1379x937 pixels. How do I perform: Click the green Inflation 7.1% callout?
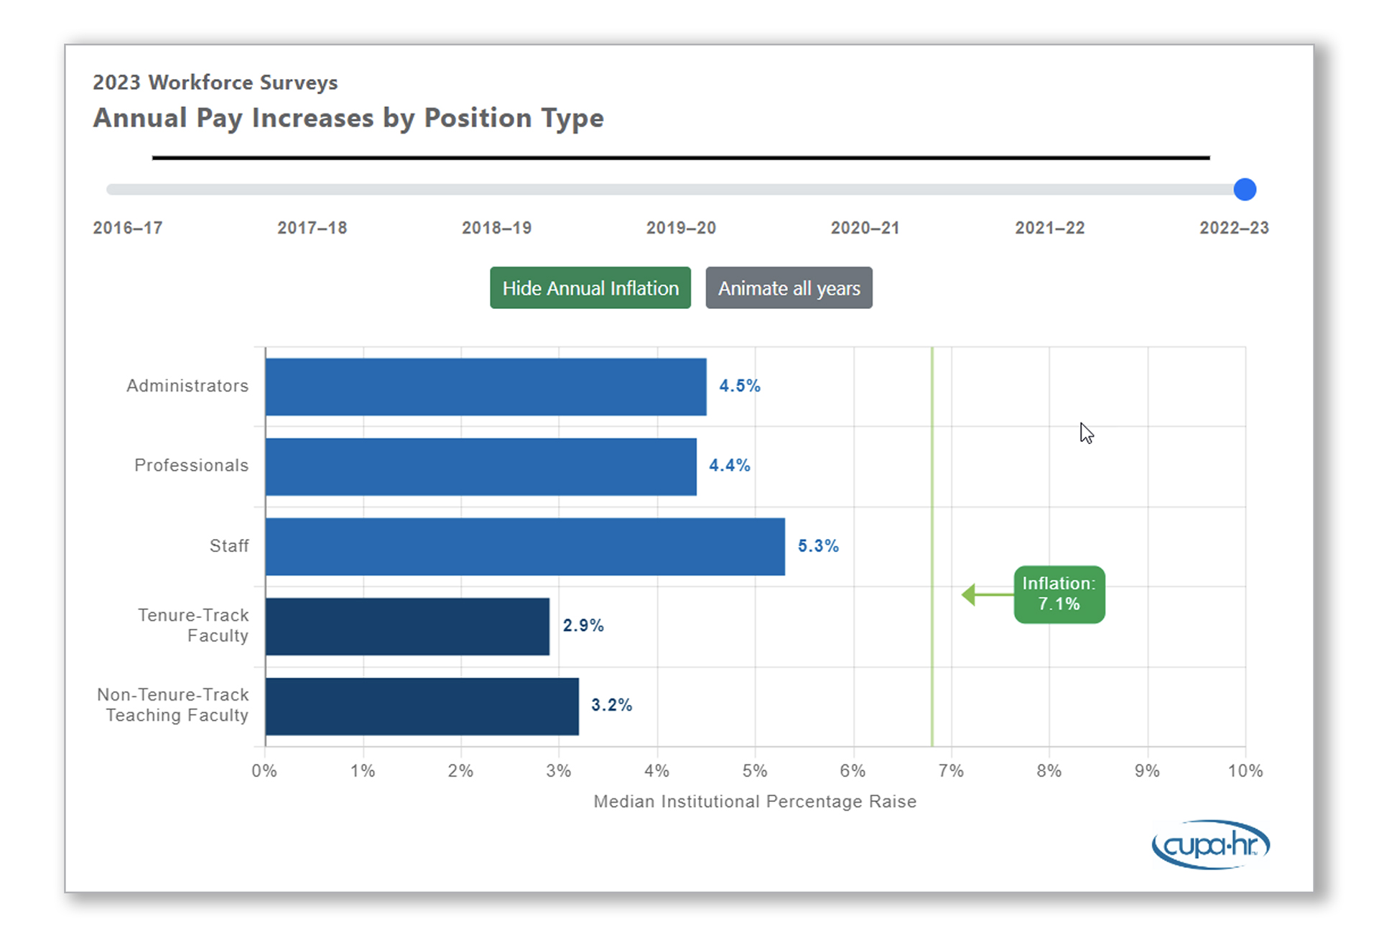[x=1059, y=594]
